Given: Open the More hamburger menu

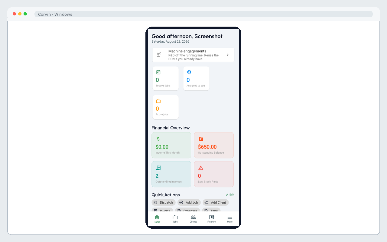Looking at the screenshot, I should 230,217.
